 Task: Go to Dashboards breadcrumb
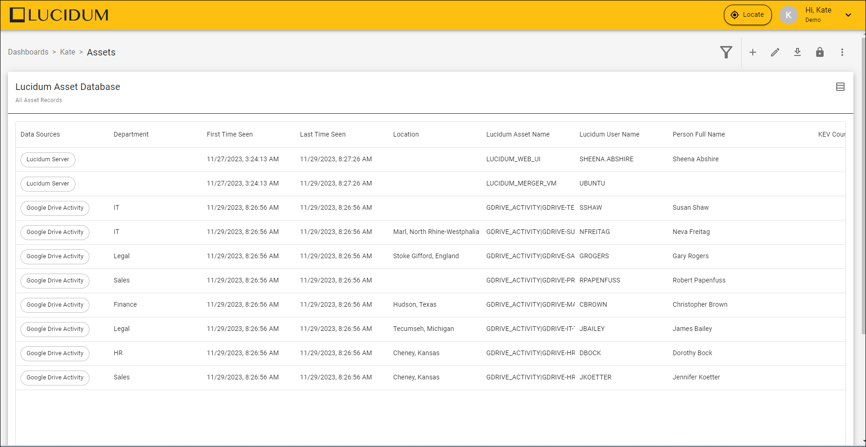click(x=28, y=52)
